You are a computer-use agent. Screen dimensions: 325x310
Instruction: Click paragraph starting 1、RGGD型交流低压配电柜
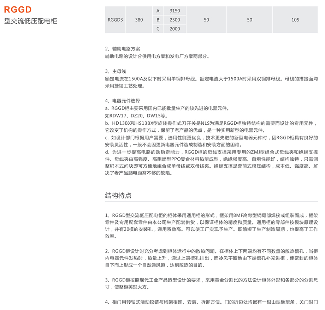(x=211, y=226)
